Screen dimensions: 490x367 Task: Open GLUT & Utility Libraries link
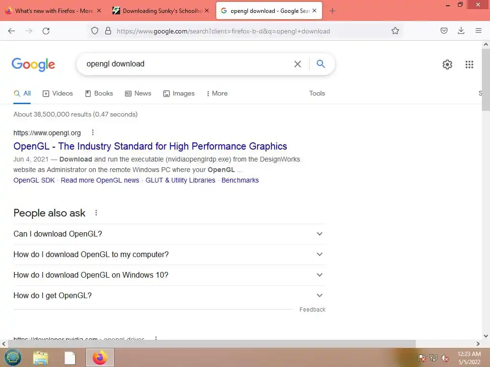point(180,180)
